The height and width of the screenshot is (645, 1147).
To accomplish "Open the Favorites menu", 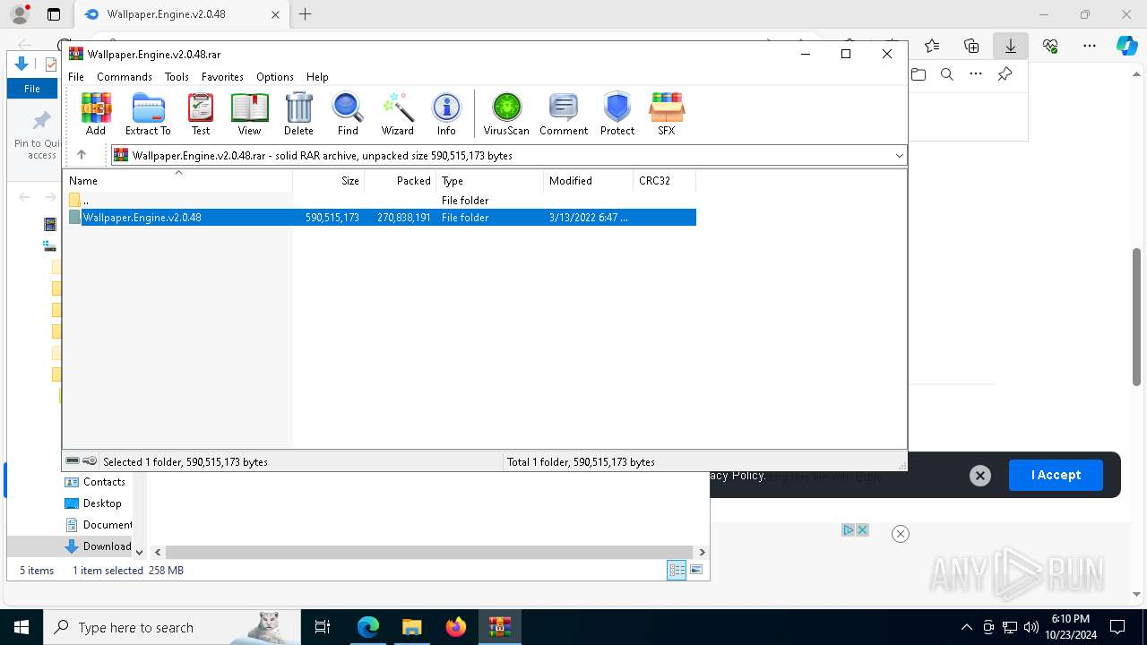I will coord(222,77).
